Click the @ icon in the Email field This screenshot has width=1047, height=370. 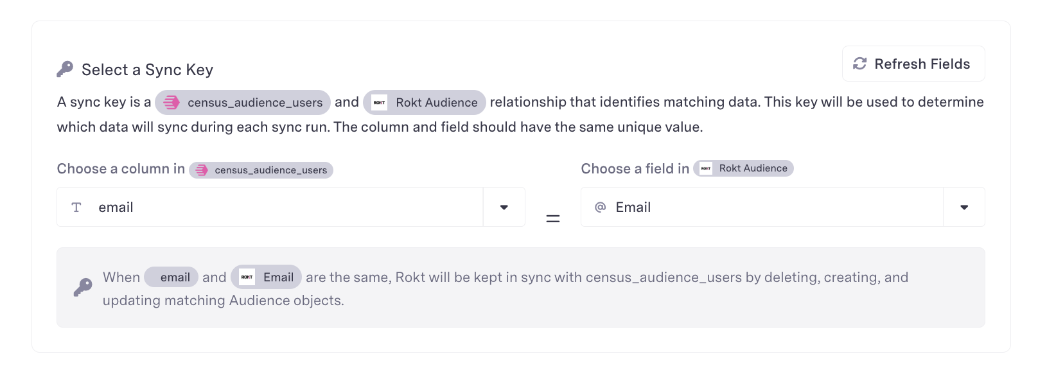pos(601,207)
